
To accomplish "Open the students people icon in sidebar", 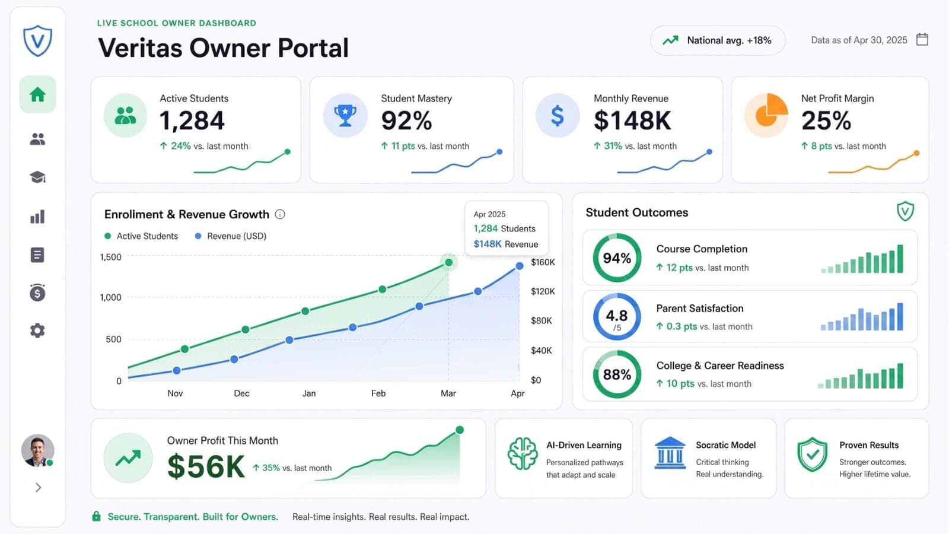I will click(x=37, y=139).
